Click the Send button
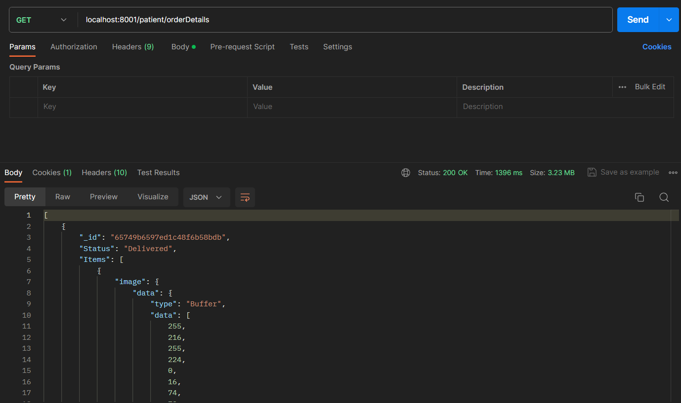 tap(638, 20)
